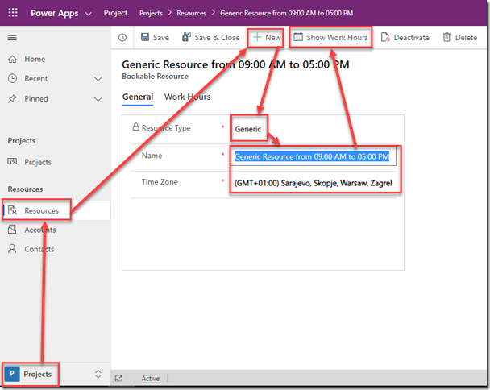Switch to the Work Hours tab

187,97
